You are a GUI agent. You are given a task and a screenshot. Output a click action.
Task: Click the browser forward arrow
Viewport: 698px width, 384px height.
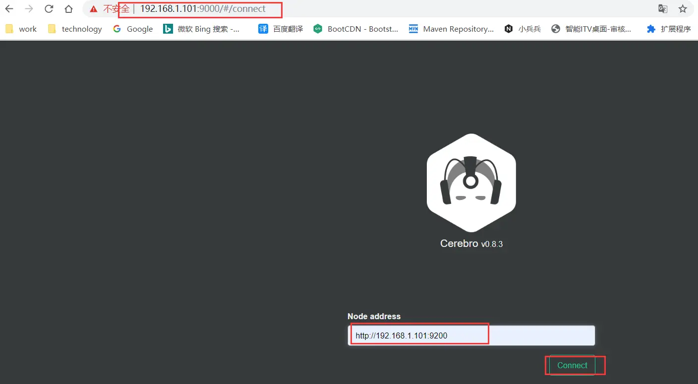(29, 8)
